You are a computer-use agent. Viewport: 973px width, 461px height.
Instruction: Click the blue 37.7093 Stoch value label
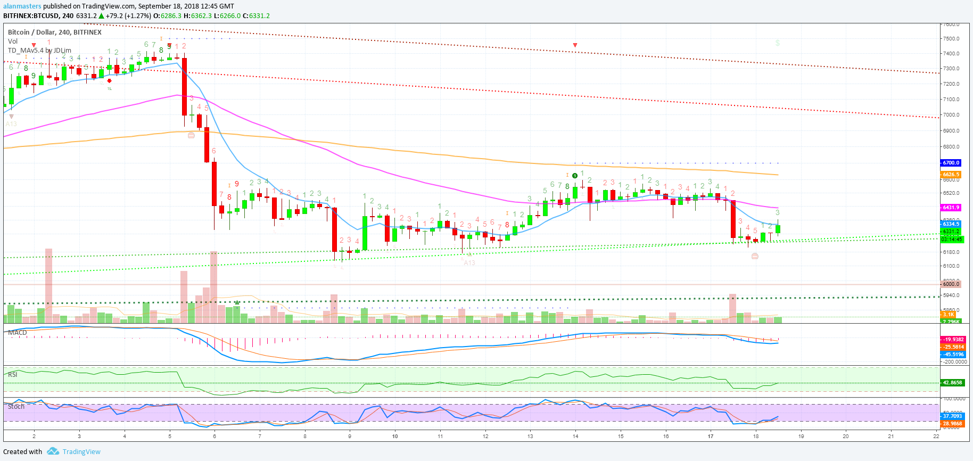952,416
